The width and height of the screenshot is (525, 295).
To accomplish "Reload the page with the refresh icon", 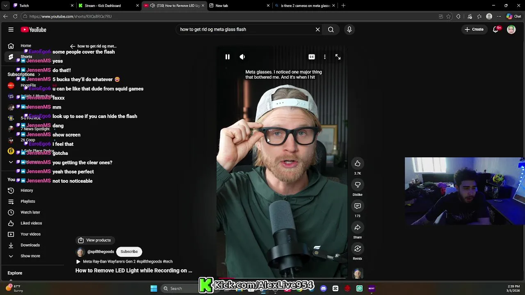I will point(15,16).
